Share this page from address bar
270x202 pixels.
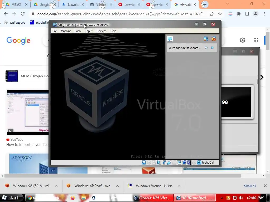coord(211,14)
